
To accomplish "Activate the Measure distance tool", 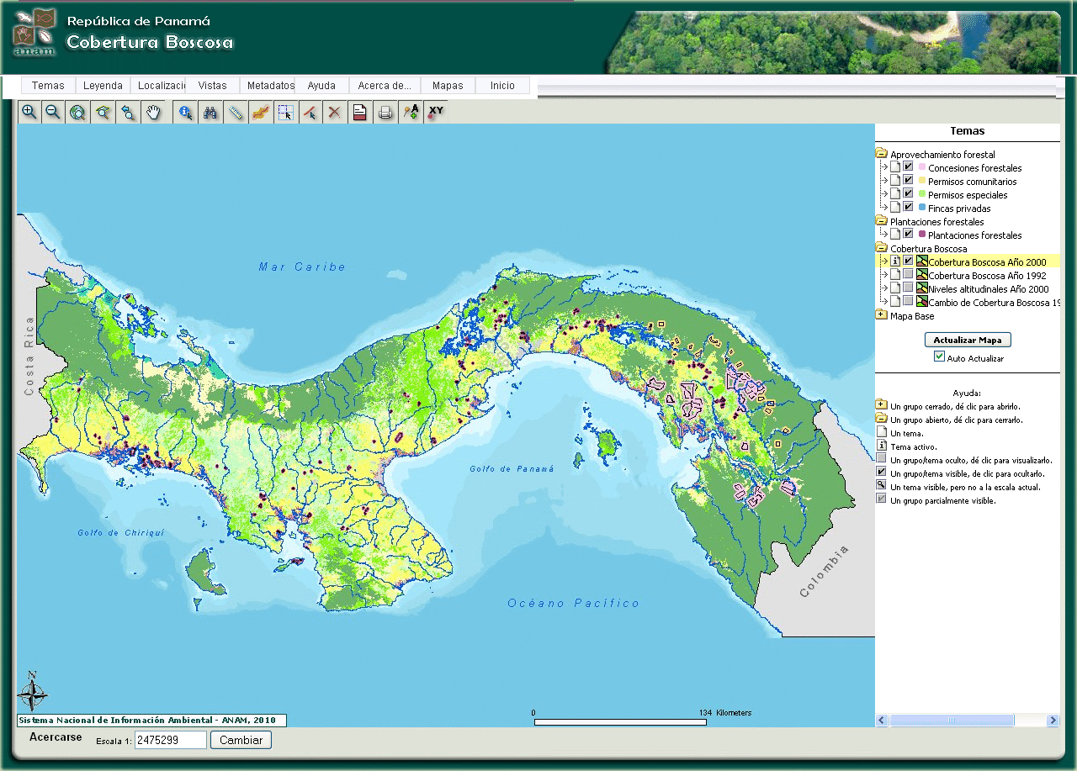I will click(x=236, y=111).
